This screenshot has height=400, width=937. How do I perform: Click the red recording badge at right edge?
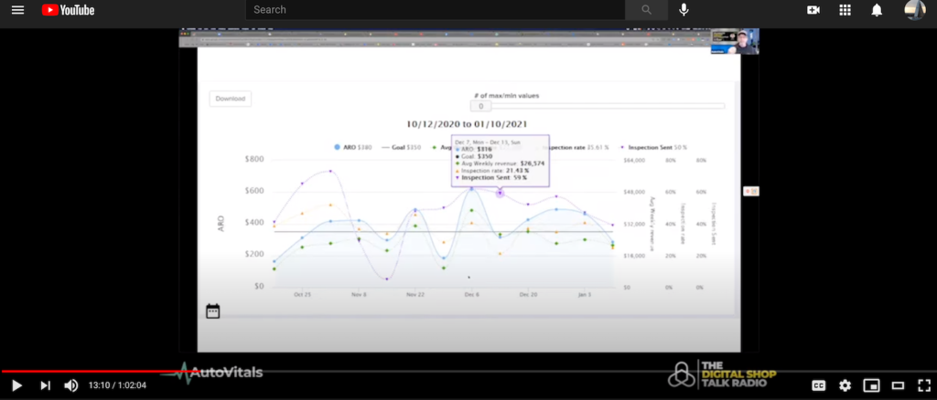tap(751, 191)
